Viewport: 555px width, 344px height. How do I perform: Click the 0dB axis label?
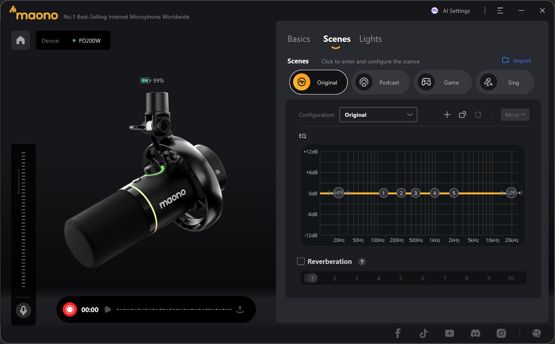point(313,193)
